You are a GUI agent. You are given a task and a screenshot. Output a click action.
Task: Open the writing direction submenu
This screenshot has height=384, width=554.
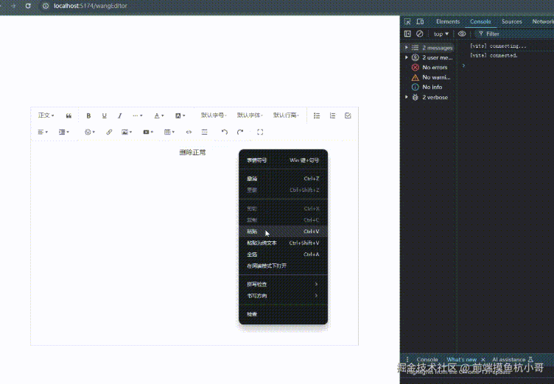click(x=283, y=296)
